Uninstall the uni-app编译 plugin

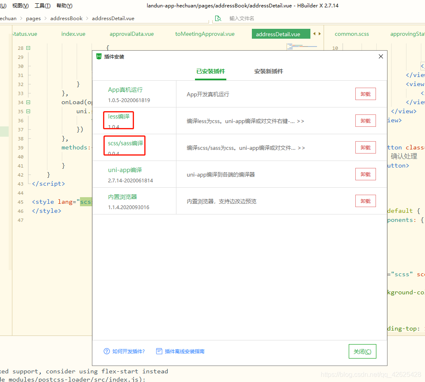tap(365, 175)
